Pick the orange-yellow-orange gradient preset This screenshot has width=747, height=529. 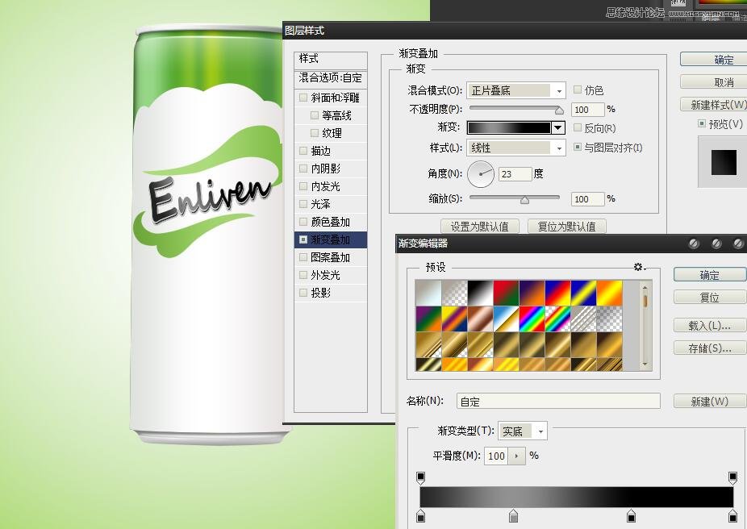pos(609,293)
